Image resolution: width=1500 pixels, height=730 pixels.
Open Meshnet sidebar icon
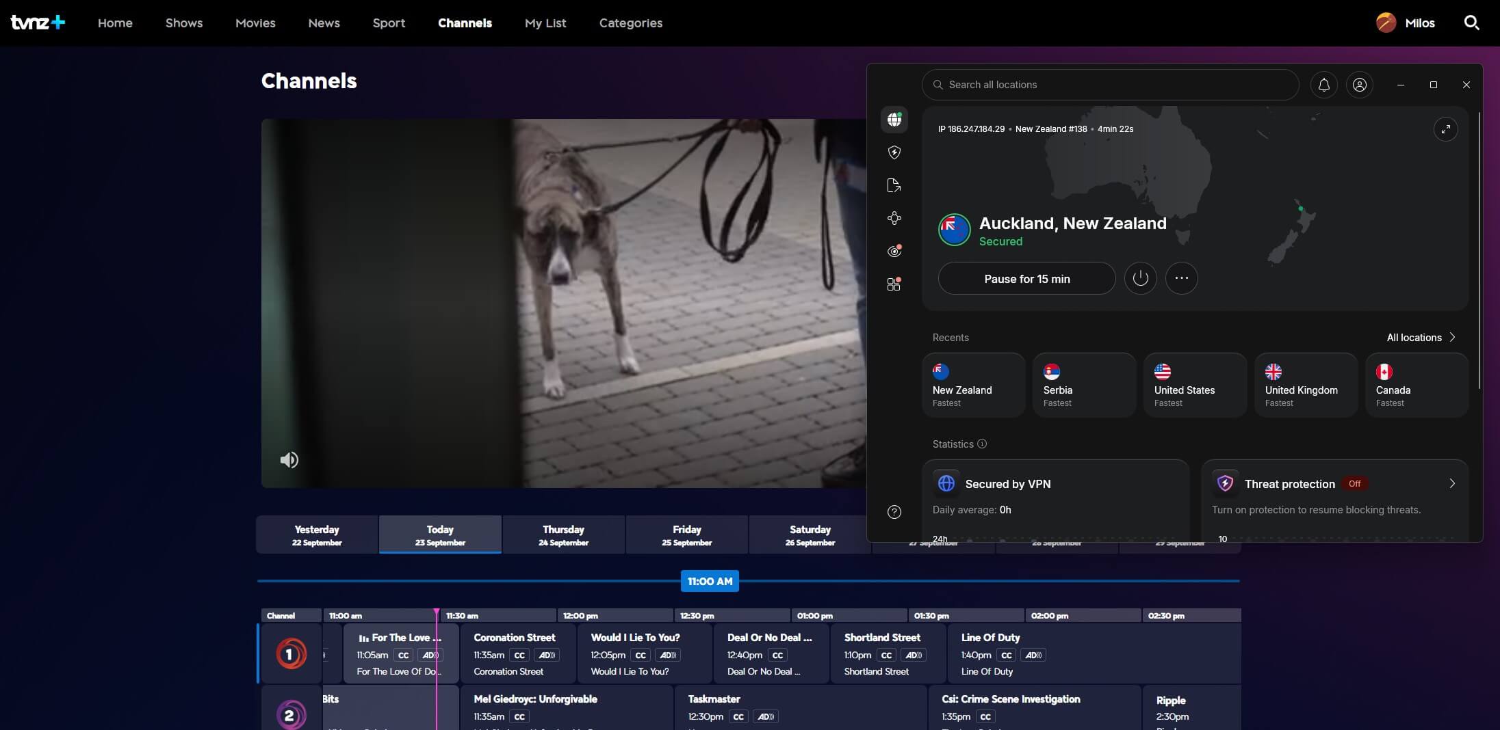point(894,218)
